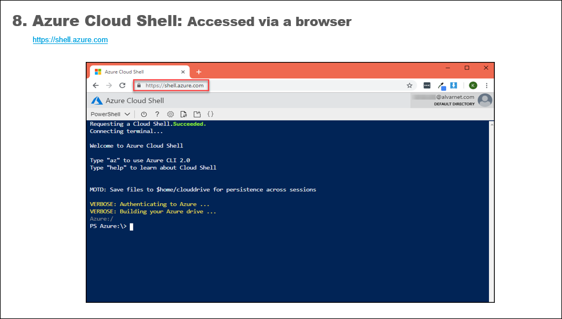Click 'VERBOSE: Authenticating to Azure ...' line
This screenshot has width=562, height=319.
[x=149, y=204]
